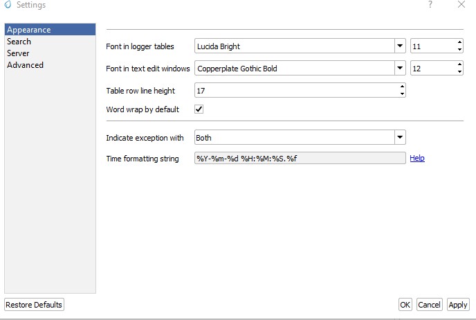Increase the logger table font size
The height and width of the screenshot is (320, 476).
tap(459, 43)
